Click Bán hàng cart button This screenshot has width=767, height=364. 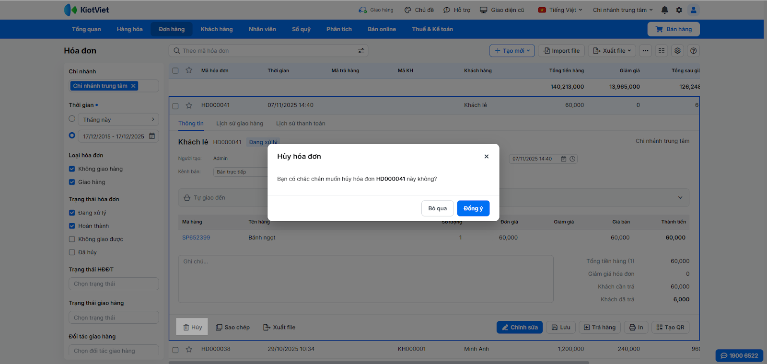(x=674, y=29)
